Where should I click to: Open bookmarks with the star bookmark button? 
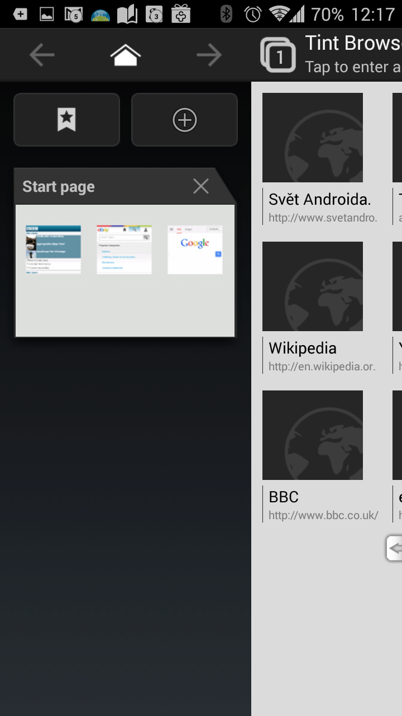66,120
